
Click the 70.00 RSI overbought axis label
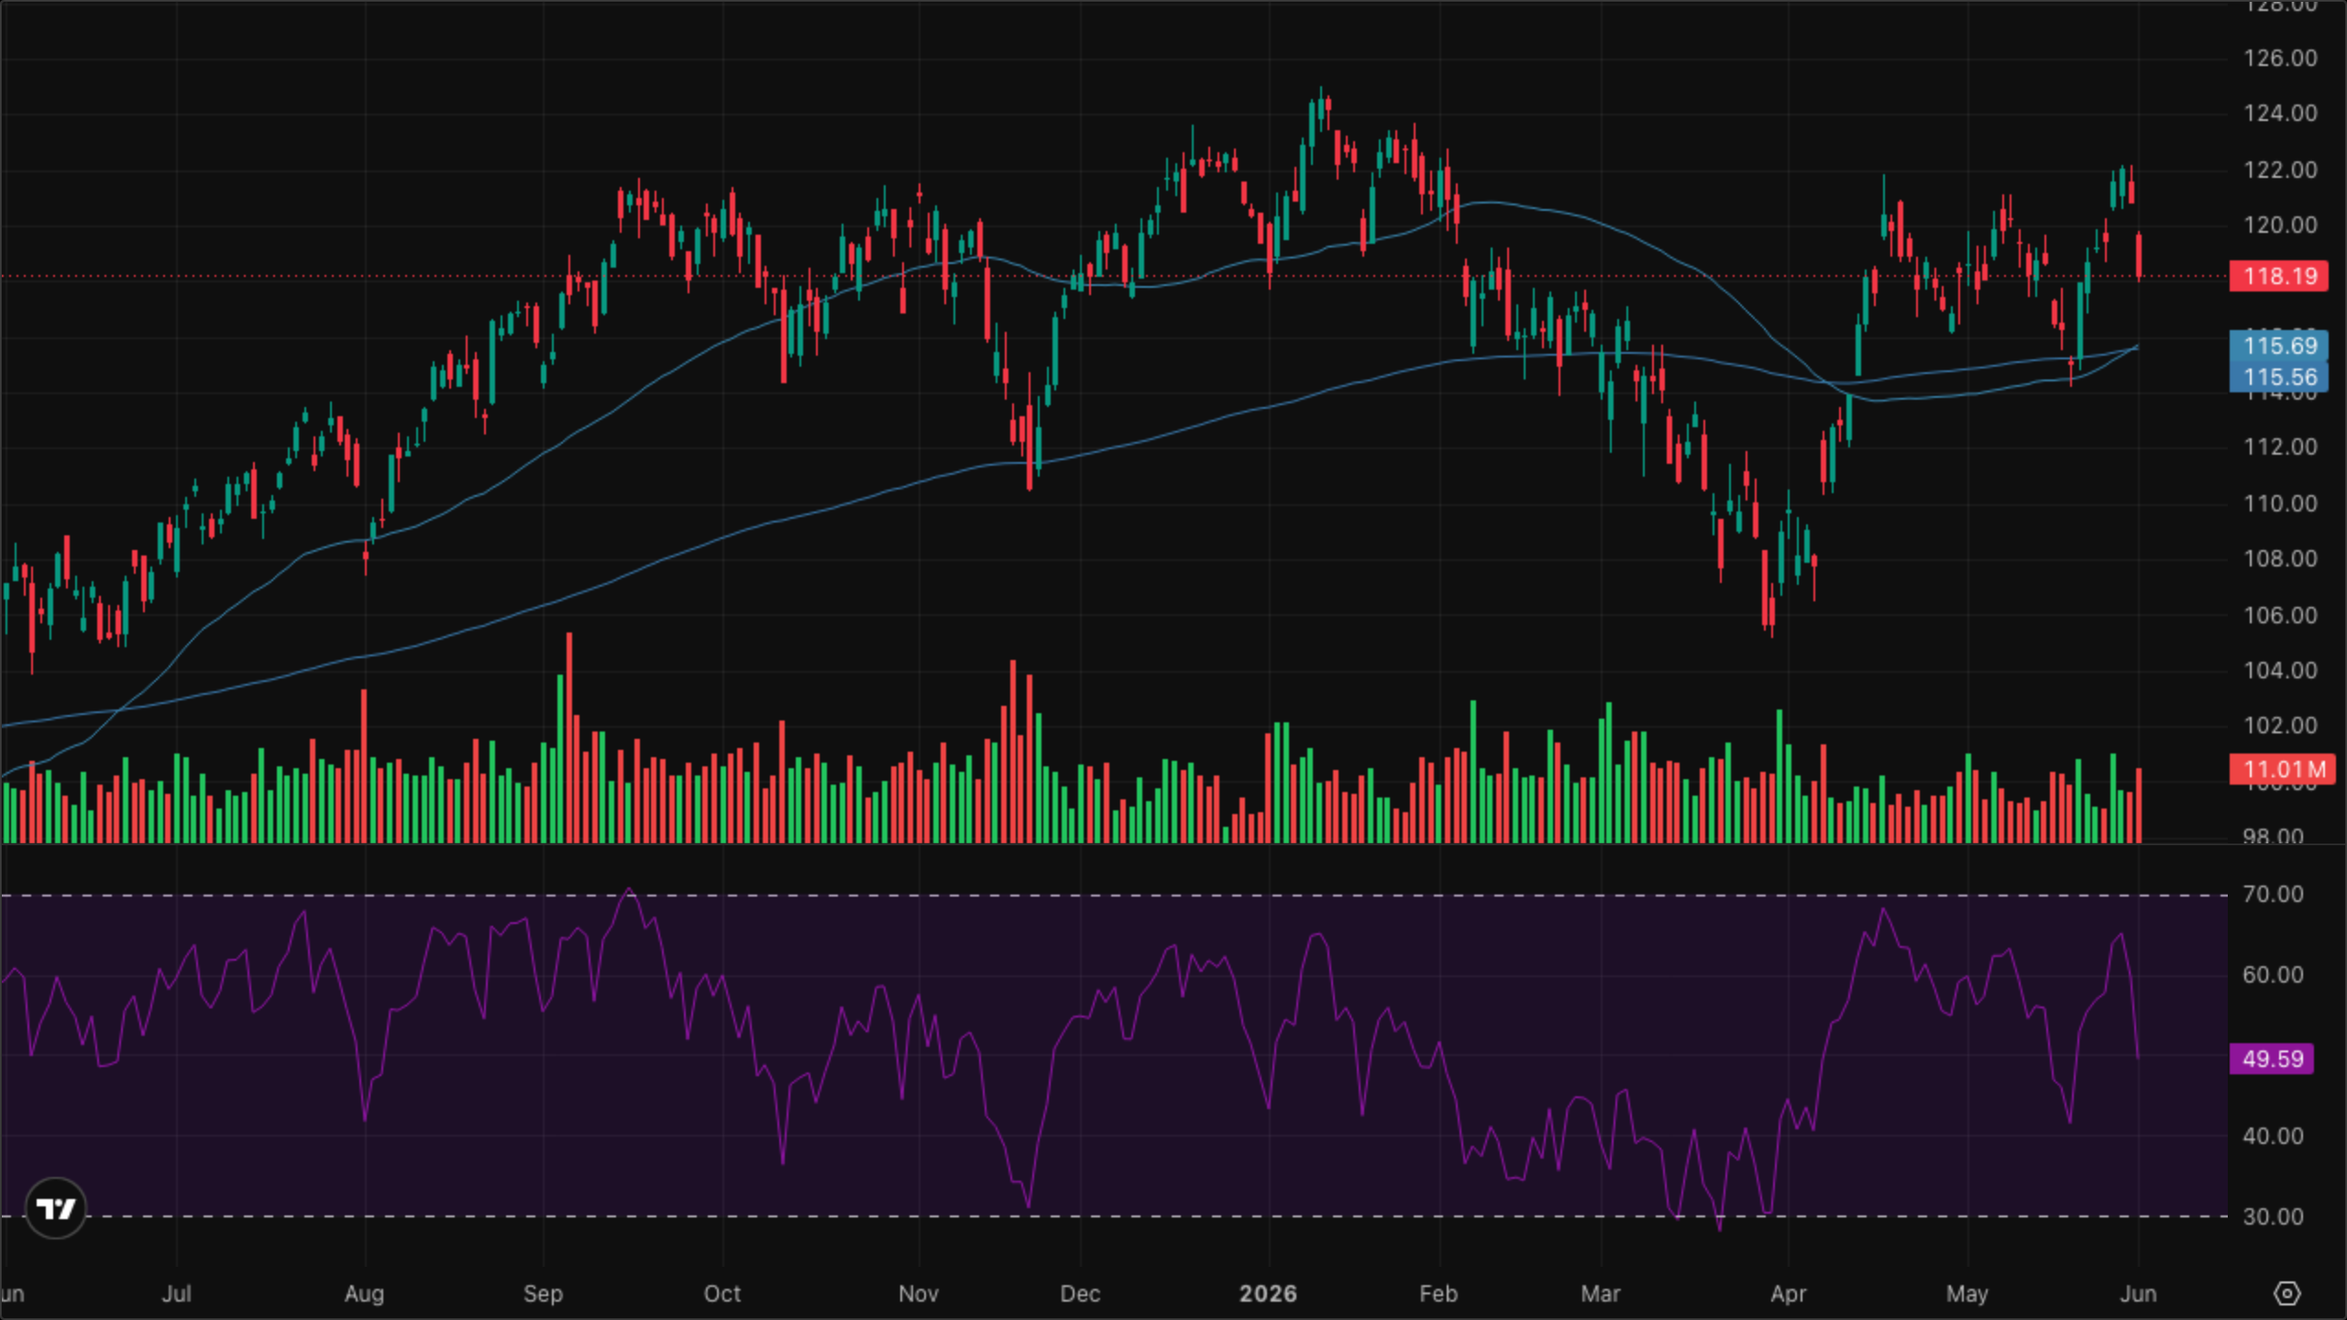(2273, 894)
